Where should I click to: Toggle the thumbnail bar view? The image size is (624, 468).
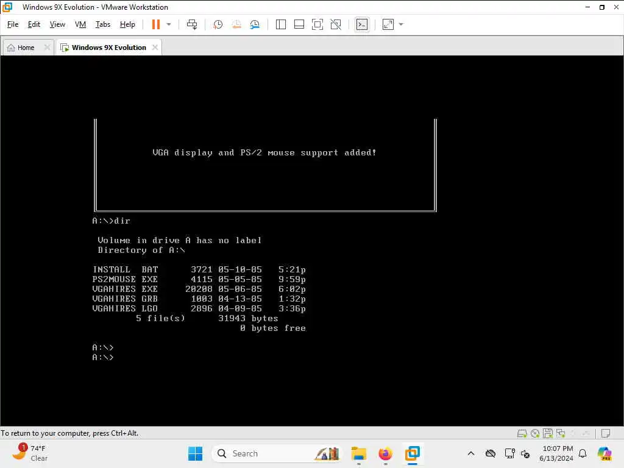(299, 24)
